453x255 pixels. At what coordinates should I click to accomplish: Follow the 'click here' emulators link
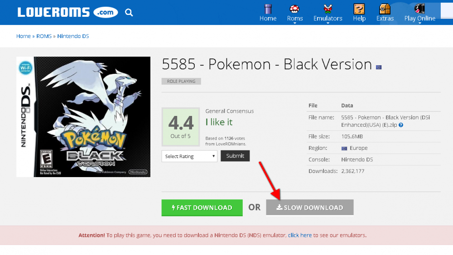(300, 235)
